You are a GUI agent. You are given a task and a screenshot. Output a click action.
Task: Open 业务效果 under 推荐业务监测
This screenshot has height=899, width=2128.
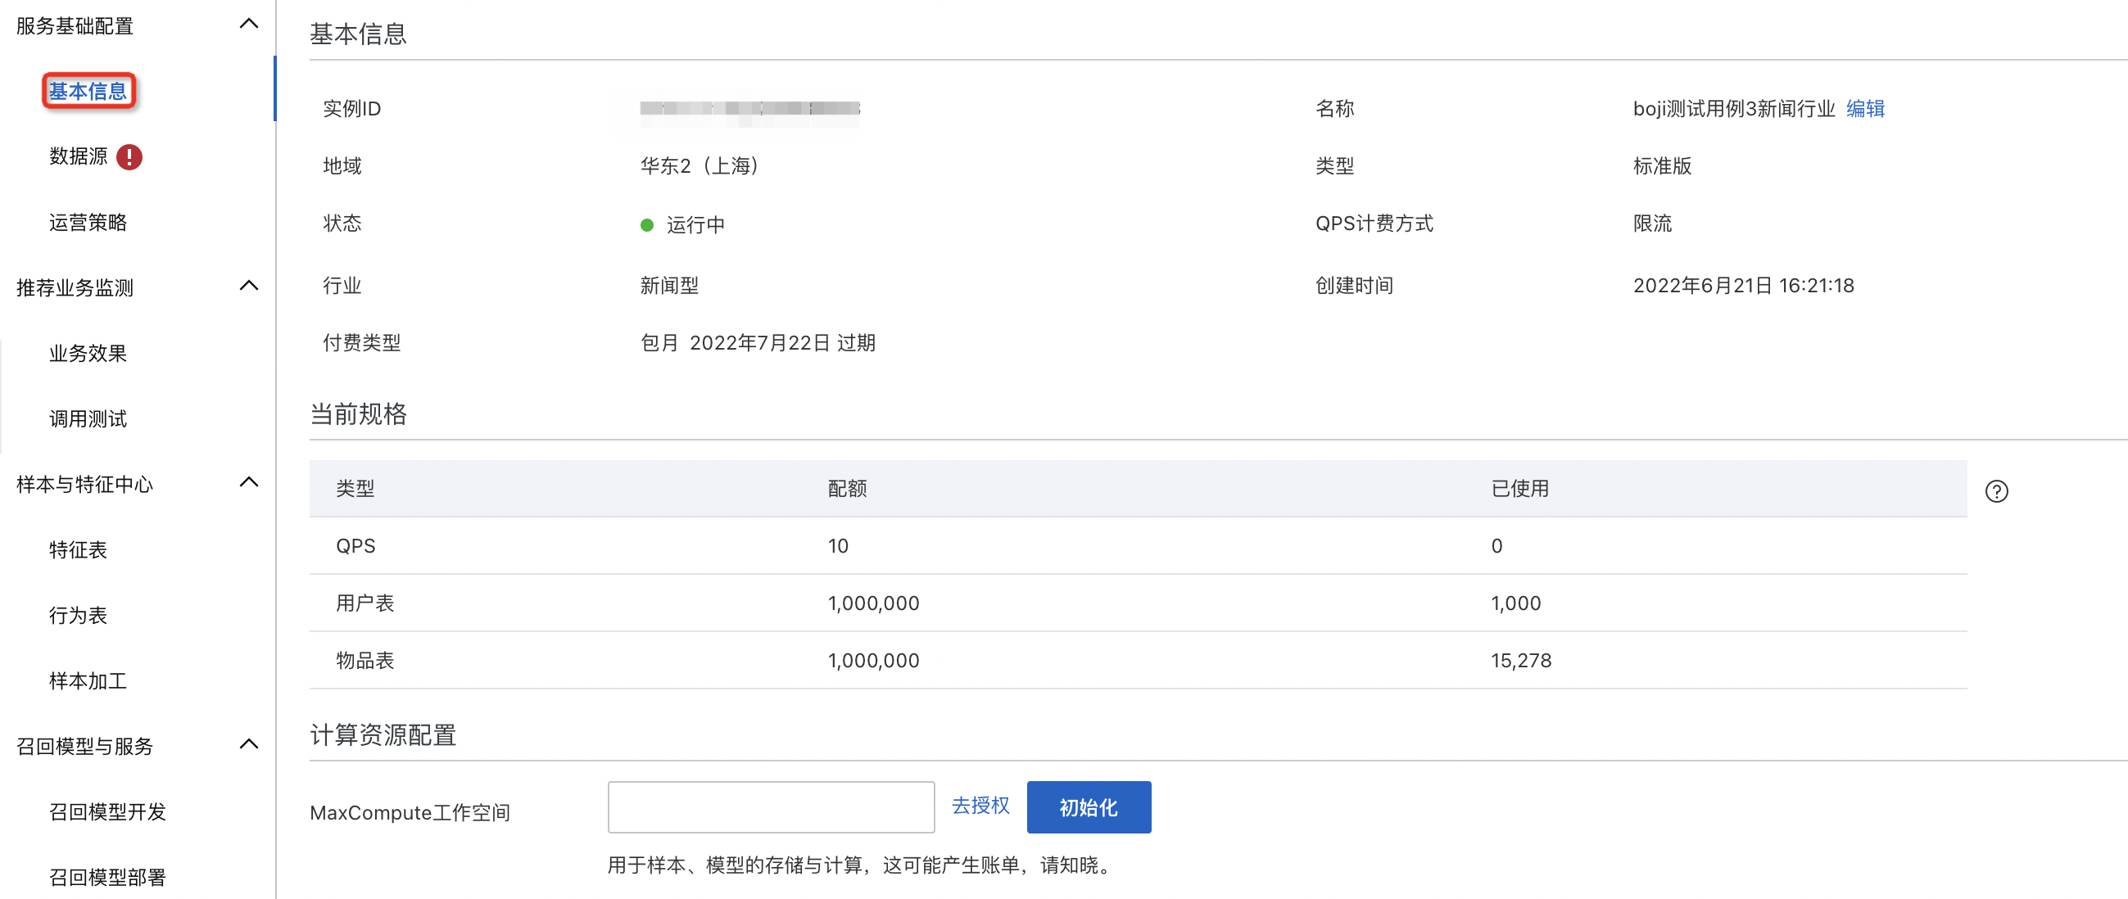tap(87, 354)
